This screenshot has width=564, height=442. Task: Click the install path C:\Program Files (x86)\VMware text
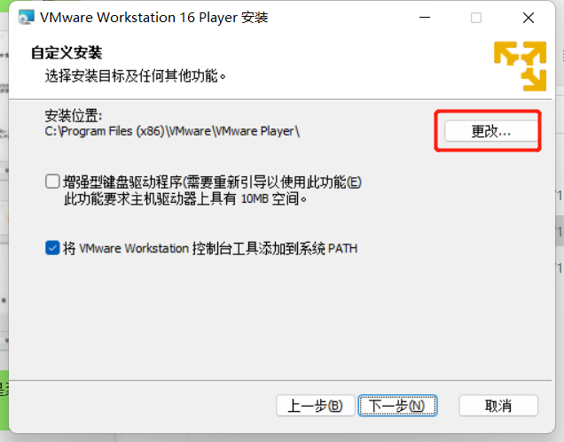(x=172, y=131)
